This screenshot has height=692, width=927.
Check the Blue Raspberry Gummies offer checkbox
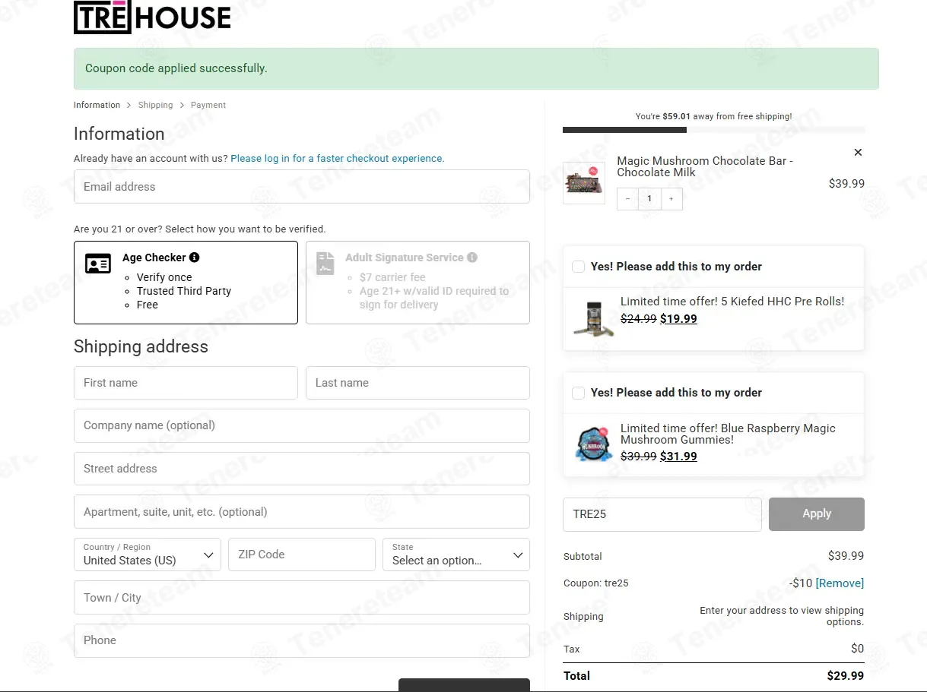pos(578,393)
